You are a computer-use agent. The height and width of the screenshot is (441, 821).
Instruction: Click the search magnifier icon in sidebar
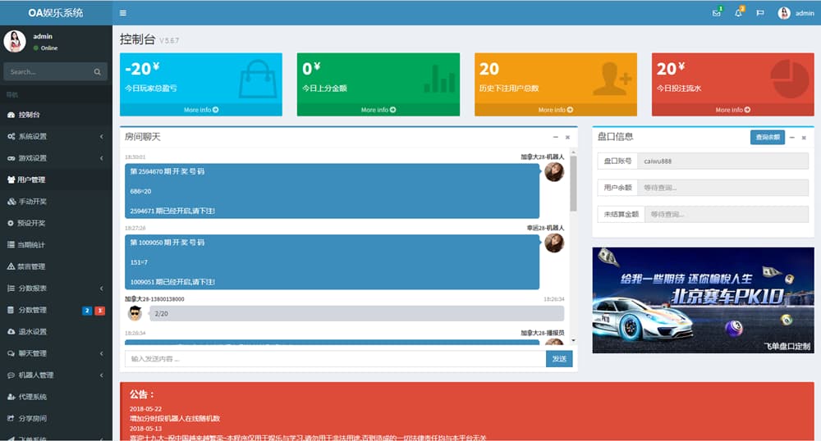tap(97, 72)
